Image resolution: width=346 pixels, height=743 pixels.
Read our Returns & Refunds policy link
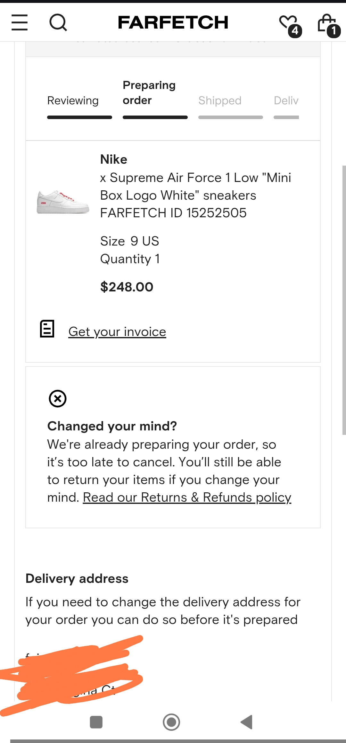coord(187,497)
